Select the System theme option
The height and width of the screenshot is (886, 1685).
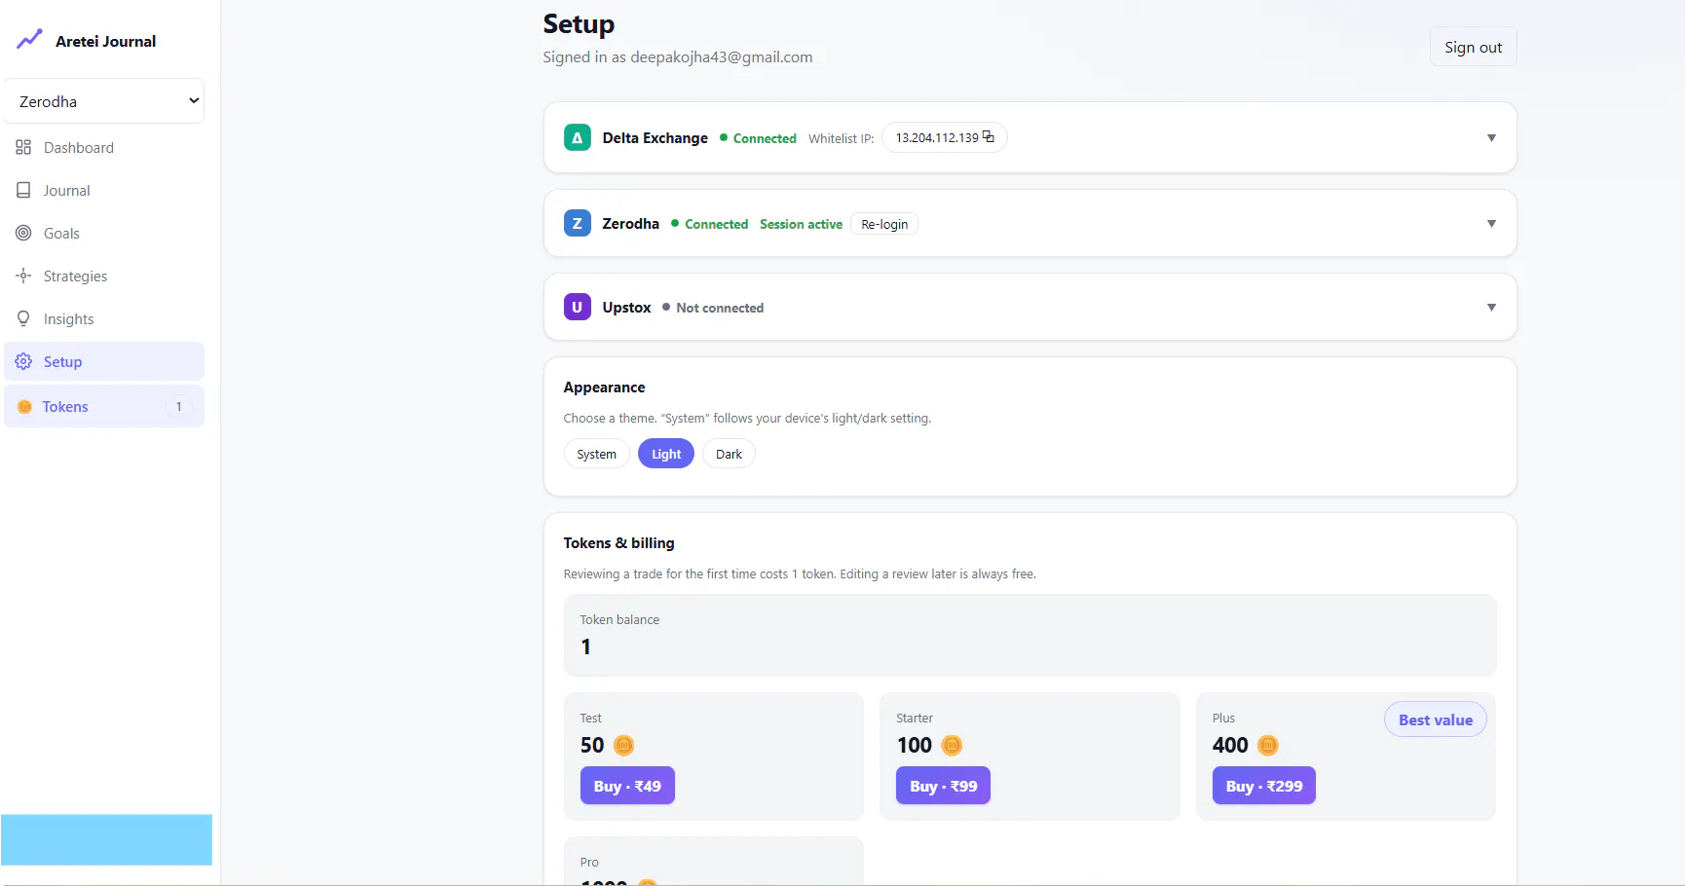coord(597,454)
